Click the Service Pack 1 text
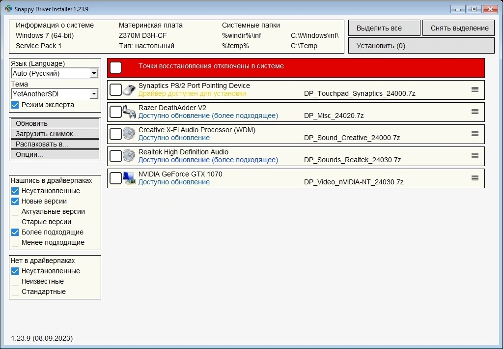Screen dimensions: 503x349 tap(38, 46)
